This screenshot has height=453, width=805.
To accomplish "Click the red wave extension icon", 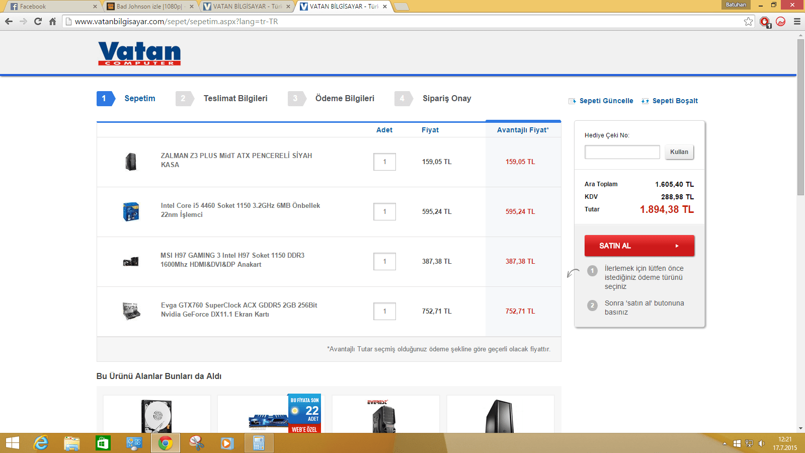I will pos(781,21).
